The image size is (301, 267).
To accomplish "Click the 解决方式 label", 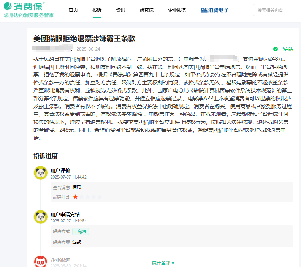I will pos(61,232).
